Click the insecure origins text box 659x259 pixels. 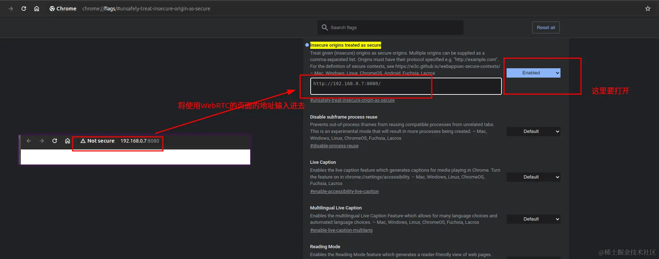tap(406, 86)
